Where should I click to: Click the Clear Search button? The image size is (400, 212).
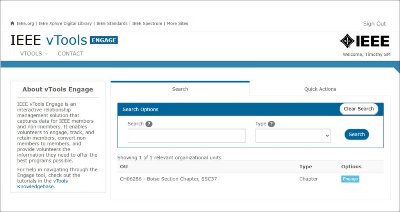(359, 109)
